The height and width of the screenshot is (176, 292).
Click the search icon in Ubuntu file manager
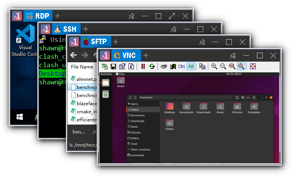click(237, 97)
